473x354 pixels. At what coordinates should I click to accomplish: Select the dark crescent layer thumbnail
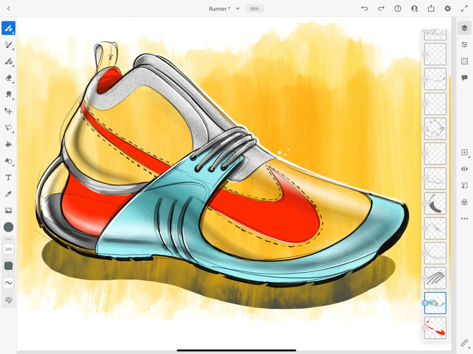click(435, 203)
